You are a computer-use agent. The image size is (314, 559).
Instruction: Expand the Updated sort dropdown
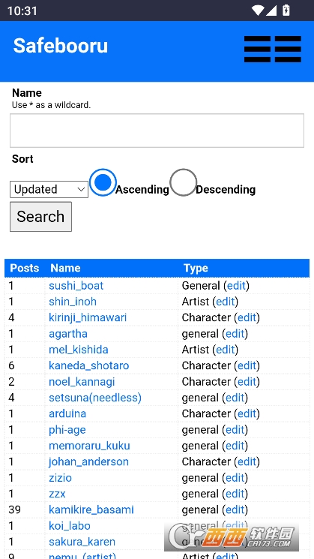click(49, 189)
